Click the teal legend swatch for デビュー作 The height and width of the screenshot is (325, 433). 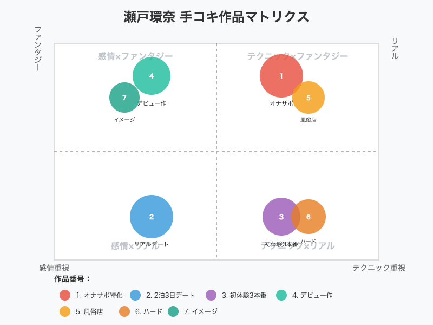(281, 295)
